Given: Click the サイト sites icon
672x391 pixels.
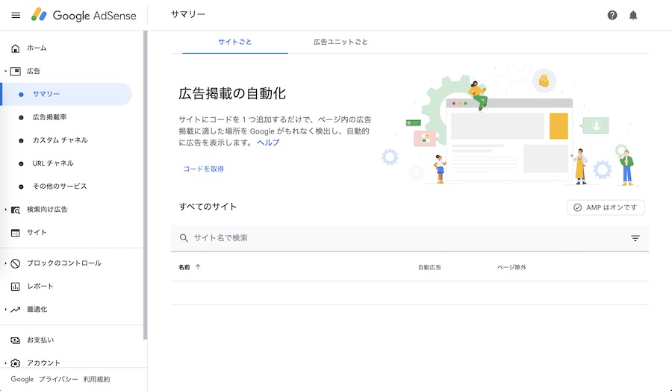Looking at the screenshot, I should (16, 233).
